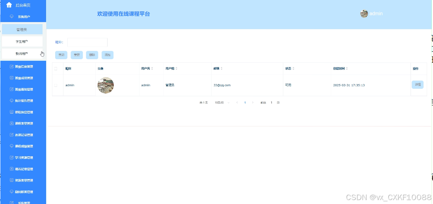Click the 查询 search button
The height and width of the screenshot is (204, 433).
click(61, 55)
